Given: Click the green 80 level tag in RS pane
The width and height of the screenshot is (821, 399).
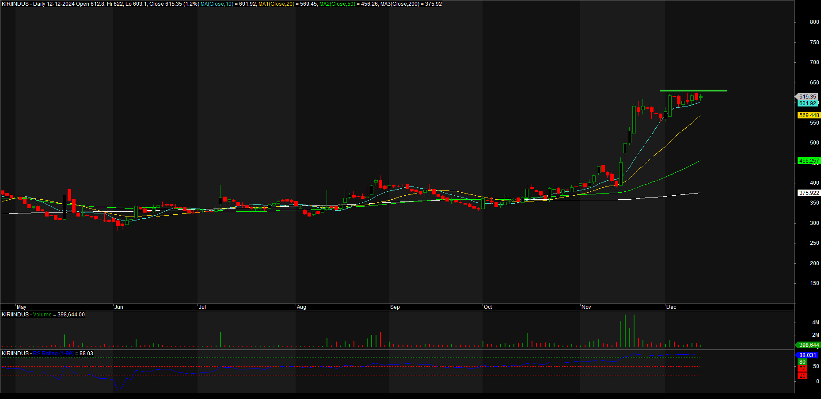Looking at the screenshot, I should [x=802, y=362].
